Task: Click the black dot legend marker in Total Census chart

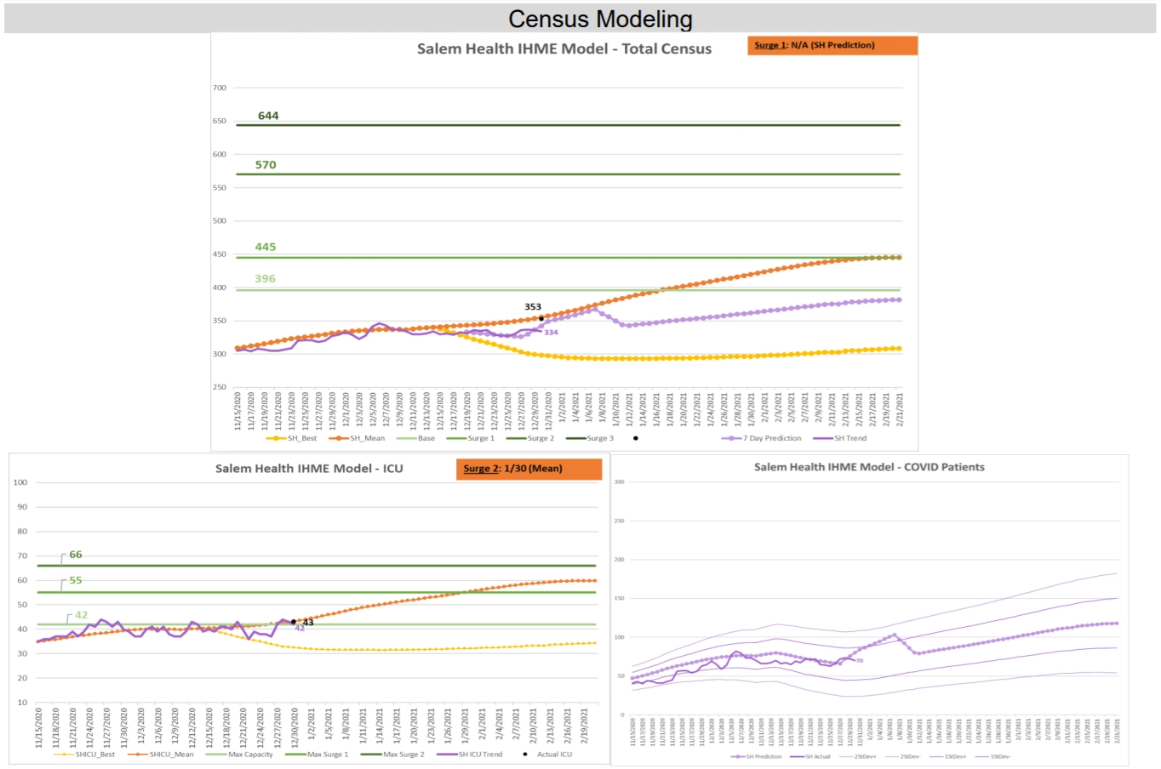Action: (635, 438)
